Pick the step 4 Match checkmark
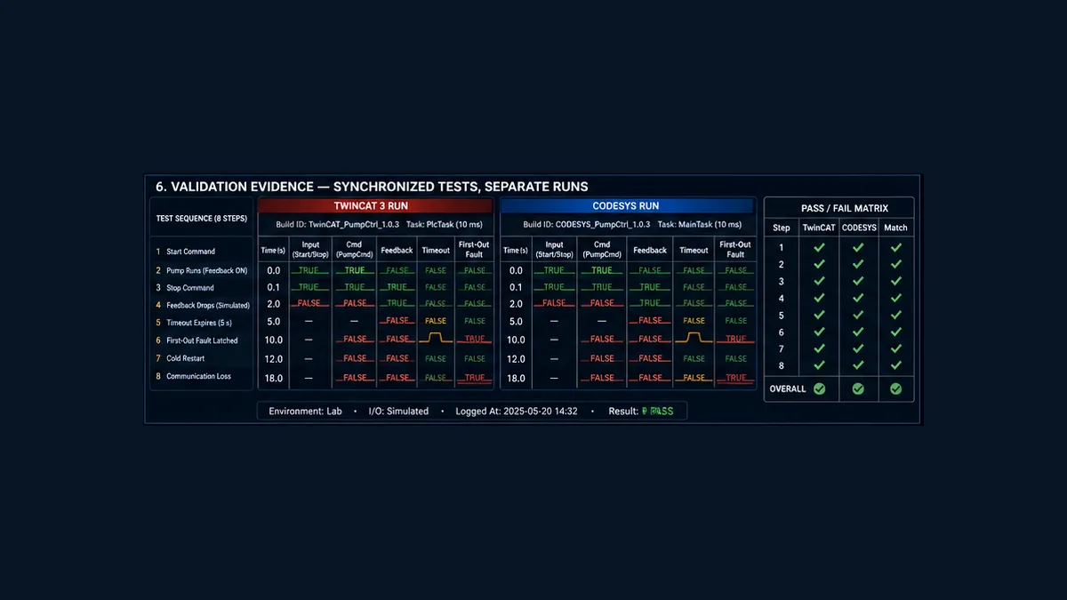The height and width of the screenshot is (600, 1067). coord(895,299)
